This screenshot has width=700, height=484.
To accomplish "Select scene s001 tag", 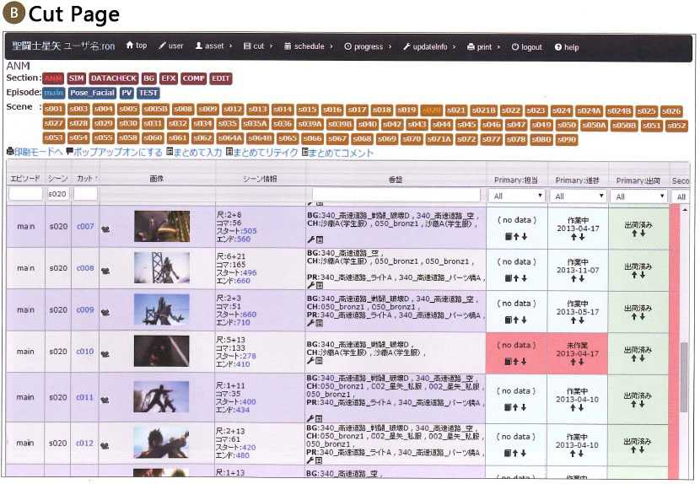I will (54, 109).
